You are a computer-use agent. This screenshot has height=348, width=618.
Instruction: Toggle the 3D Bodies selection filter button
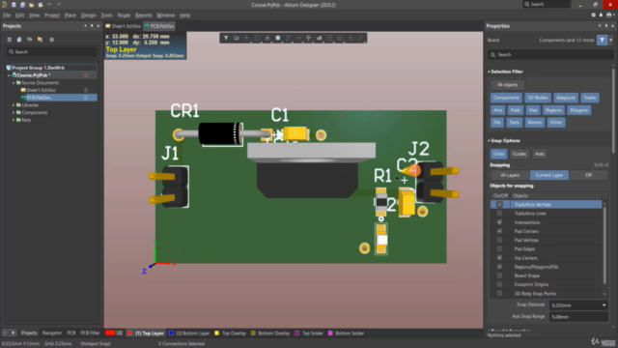pyautogui.click(x=538, y=98)
